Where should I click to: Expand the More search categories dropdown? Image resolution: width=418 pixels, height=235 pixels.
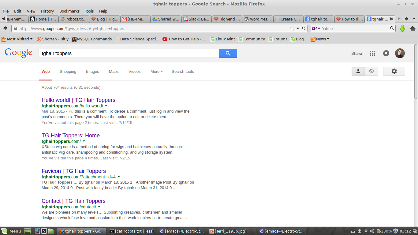157,71
